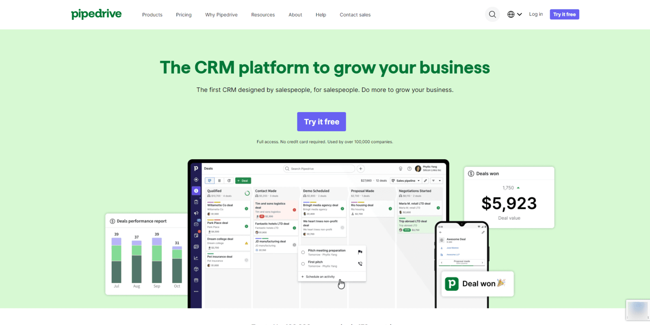Open the About menu
The image size is (650, 325).
point(295,15)
